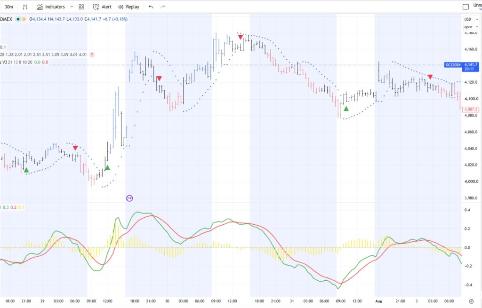Image resolution: width=482 pixels, height=308 pixels.
Task: Click the GCZ2026 symbol price label
Action: click(x=453, y=65)
